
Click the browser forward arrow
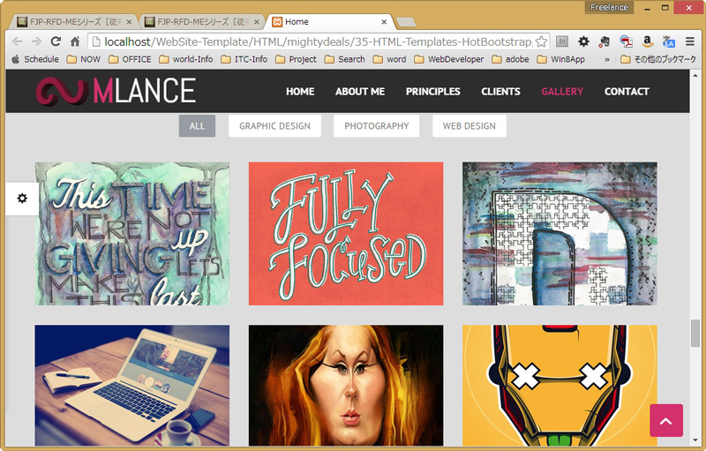tap(36, 41)
